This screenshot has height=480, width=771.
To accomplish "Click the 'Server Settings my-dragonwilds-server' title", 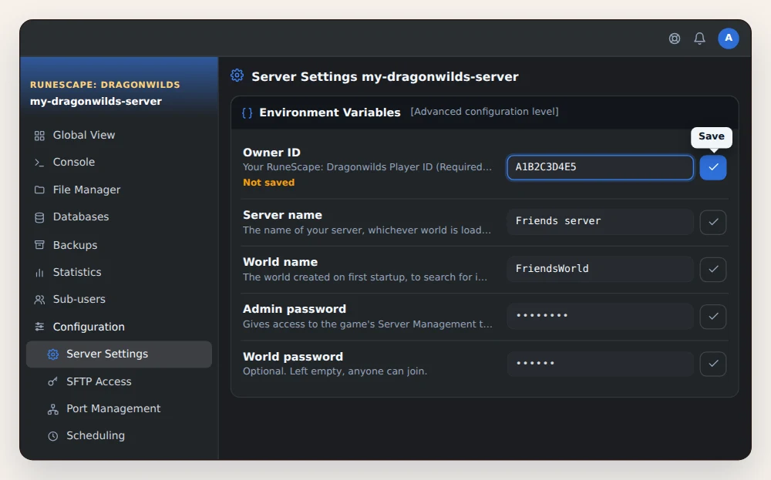I will [x=385, y=76].
